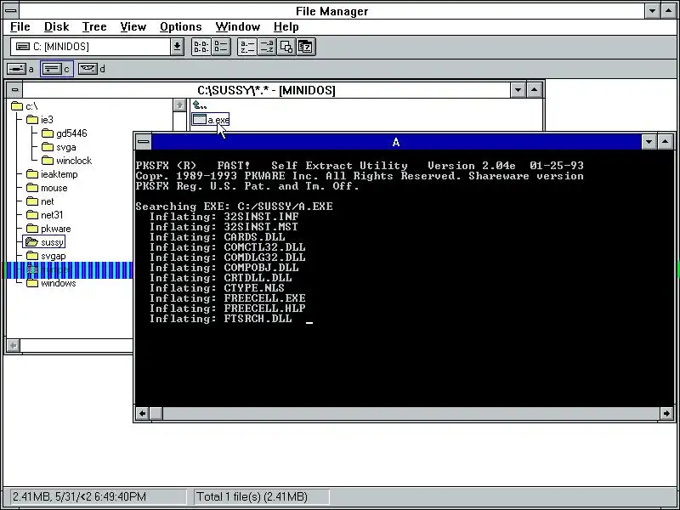Minimize the A DOS window
This screenshot has width=680, height=510.
pos(649,142)
